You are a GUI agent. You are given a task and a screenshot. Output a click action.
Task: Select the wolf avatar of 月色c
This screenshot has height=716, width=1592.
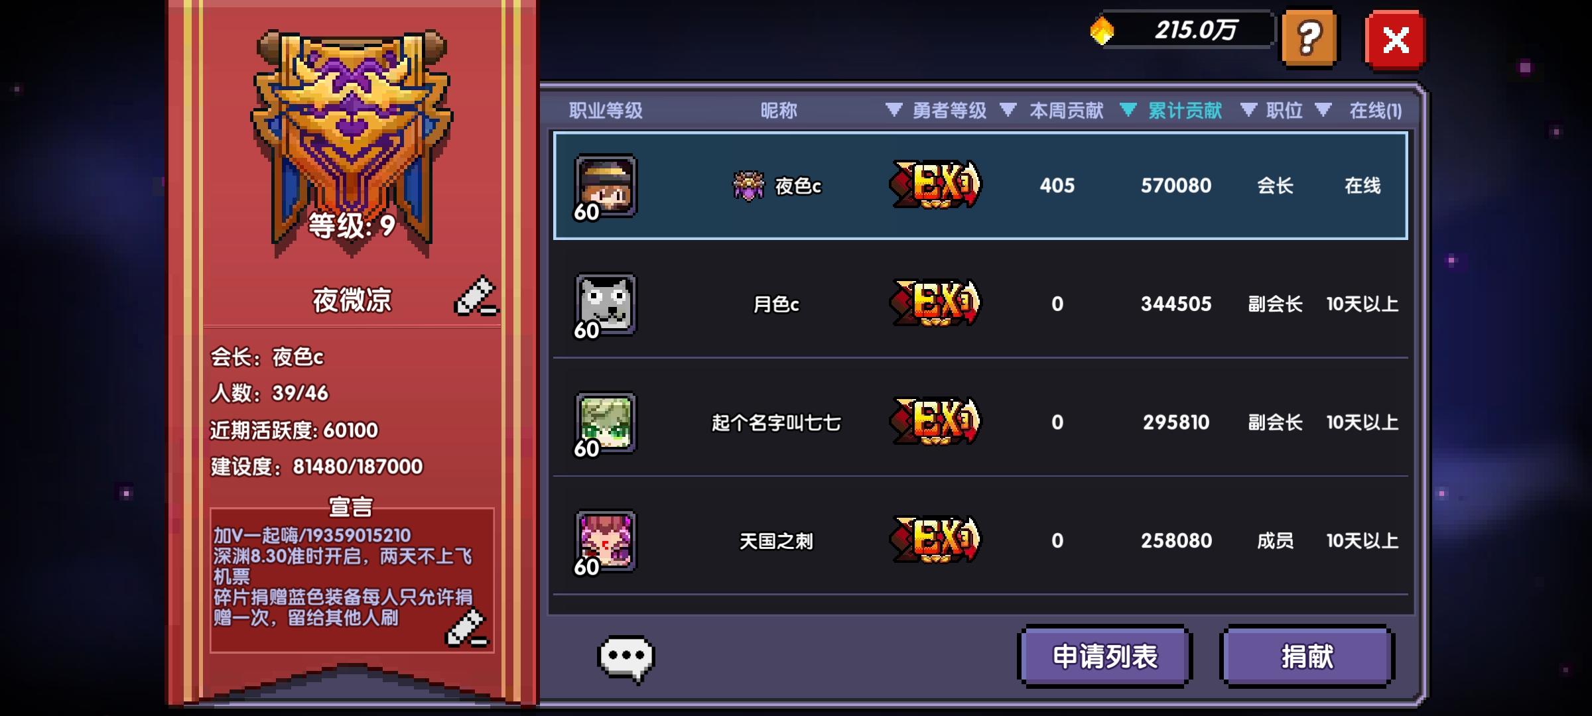[x=605, y=305]
